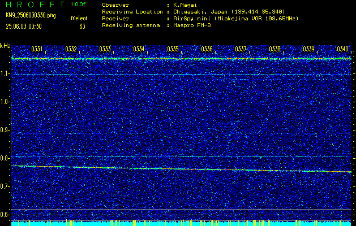Select the version number 1.00f
Viewport: 356px width, 226px height.
click(78, 5)
